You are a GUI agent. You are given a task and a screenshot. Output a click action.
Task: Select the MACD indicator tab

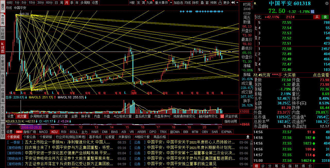point(44,132)
